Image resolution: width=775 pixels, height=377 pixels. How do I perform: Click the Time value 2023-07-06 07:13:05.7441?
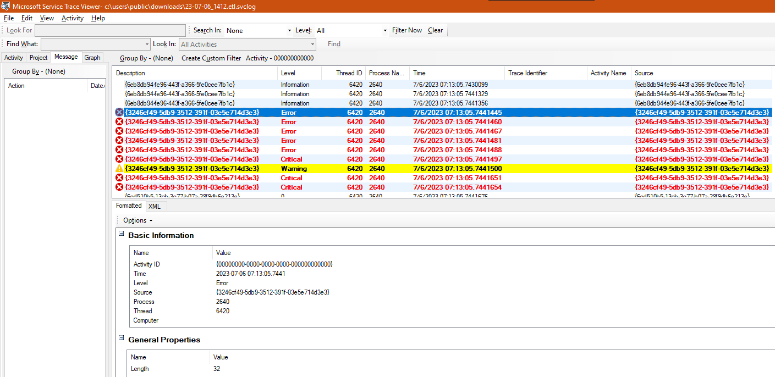click(x=250, y=274)
